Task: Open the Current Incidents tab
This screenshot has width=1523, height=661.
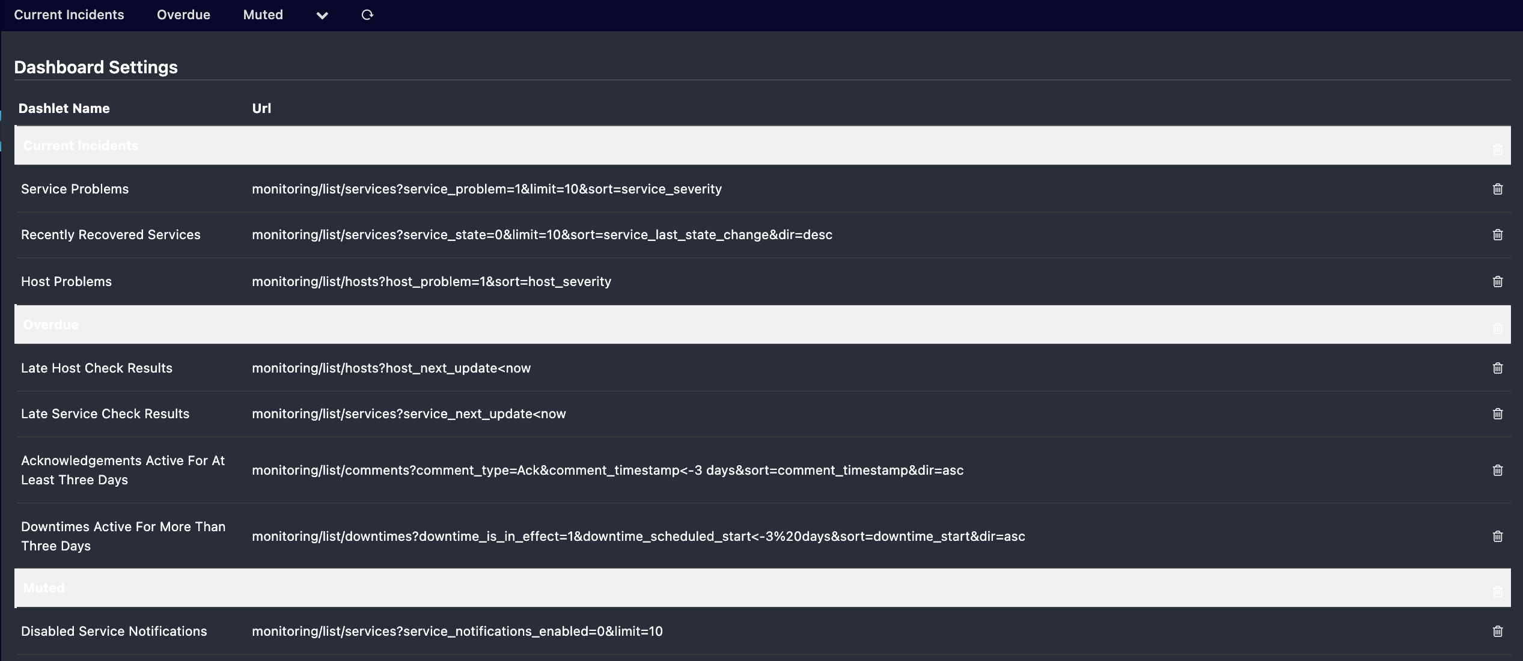Action: (69, 15)
